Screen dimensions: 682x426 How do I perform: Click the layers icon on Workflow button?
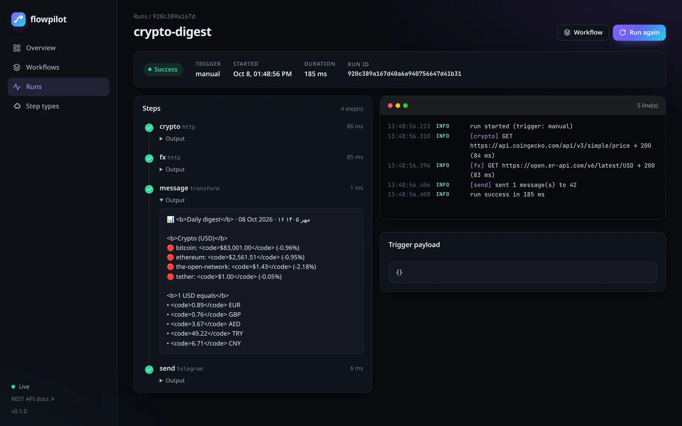coord(567,32)
